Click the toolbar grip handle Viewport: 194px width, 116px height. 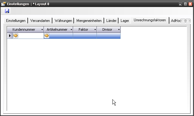click(2, 11)
